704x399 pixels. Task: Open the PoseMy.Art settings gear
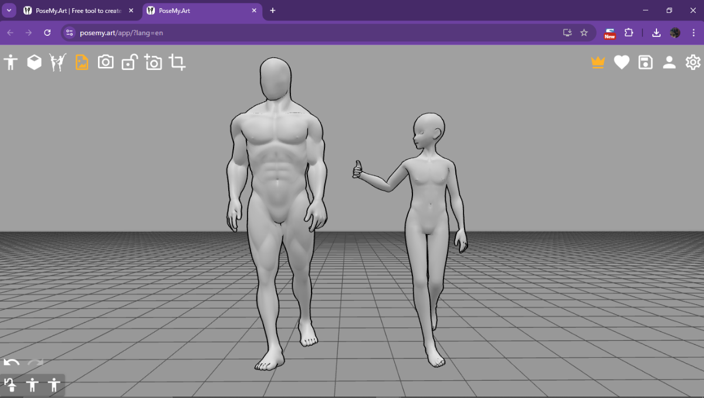coord(693,62)
